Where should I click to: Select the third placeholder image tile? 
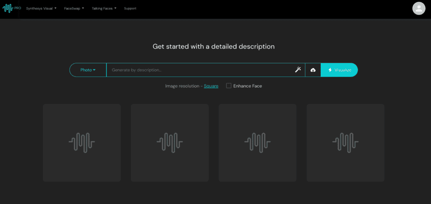258,143
